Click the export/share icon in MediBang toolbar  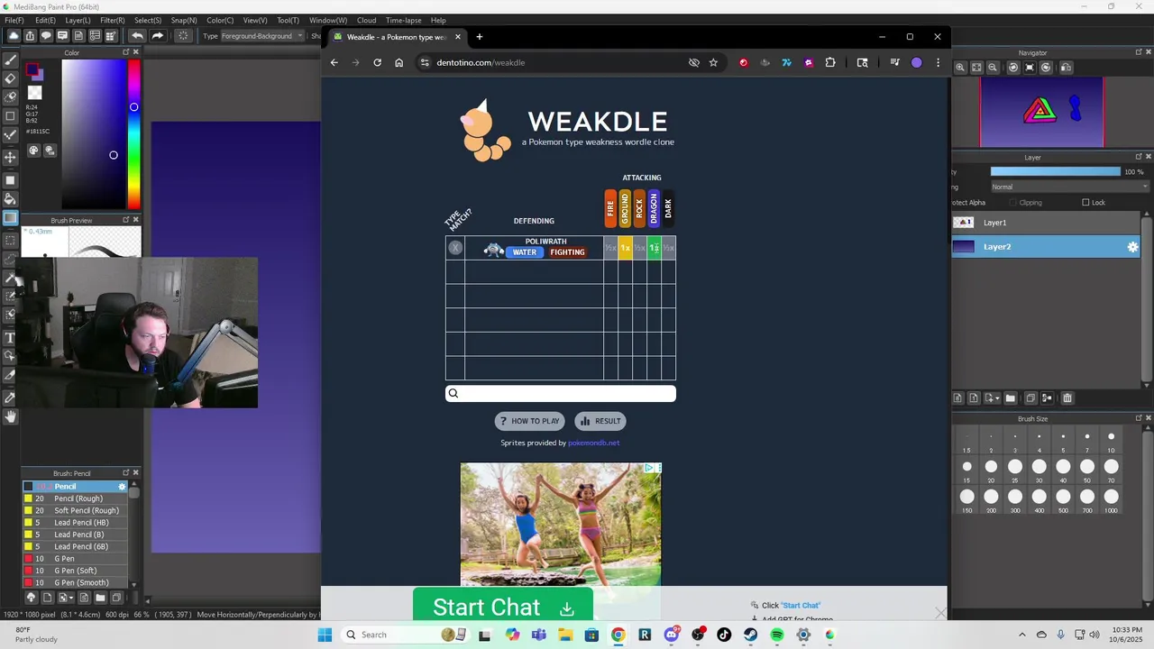pyautogui.click(x=30, y=36)
